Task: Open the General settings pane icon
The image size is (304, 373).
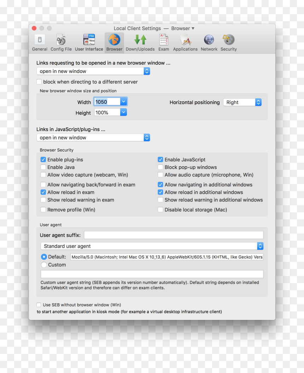Action: 40,40
